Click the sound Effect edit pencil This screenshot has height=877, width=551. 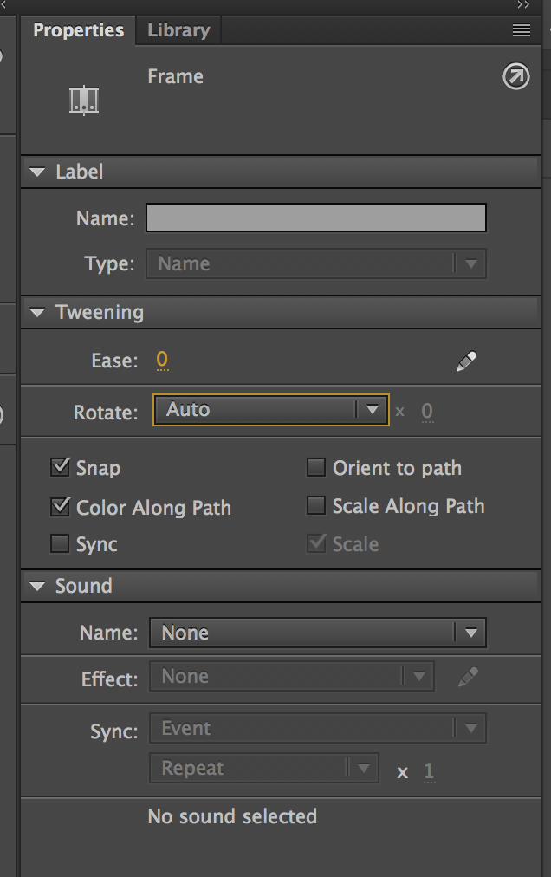(468, 678)
